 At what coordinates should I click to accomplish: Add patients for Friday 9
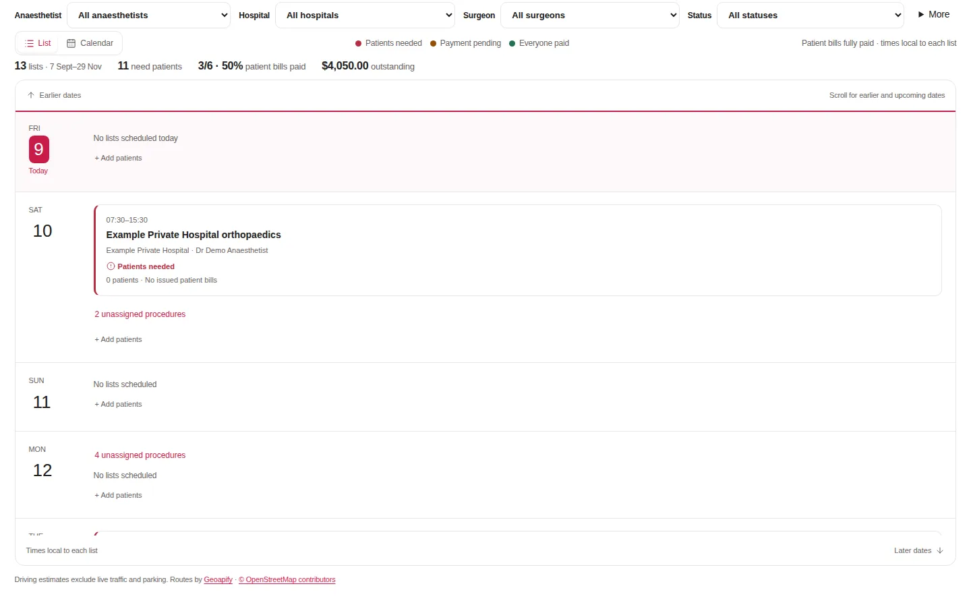[118, 158]
